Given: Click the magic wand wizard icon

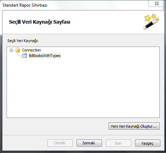Looking at the screenshot, I should click(x=151, y=22).
